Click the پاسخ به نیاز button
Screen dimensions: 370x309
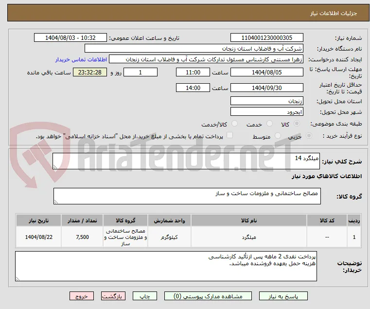[x=283, y=296]
